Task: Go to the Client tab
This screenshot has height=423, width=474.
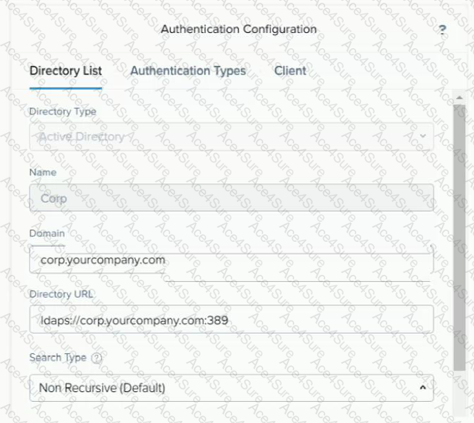Action: 290,71
